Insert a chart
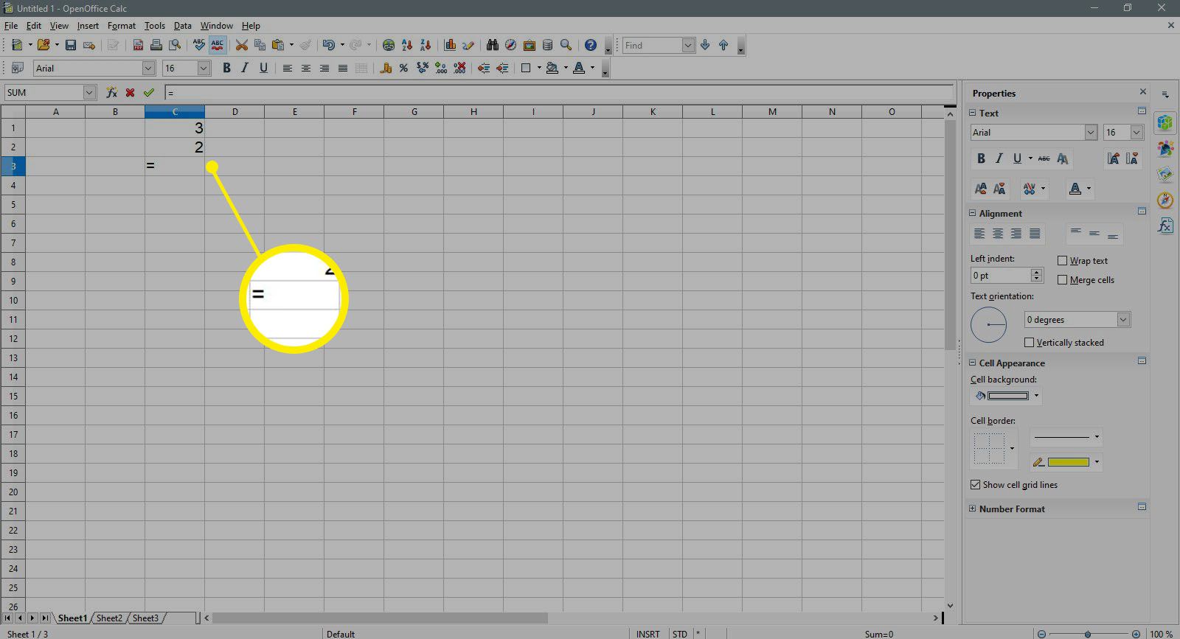The image size is (1180, 639). point(450,45)
